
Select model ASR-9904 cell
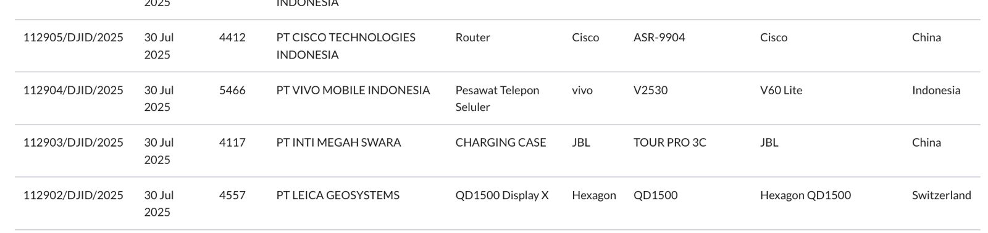pyautogui.click(x=659, y=38)
